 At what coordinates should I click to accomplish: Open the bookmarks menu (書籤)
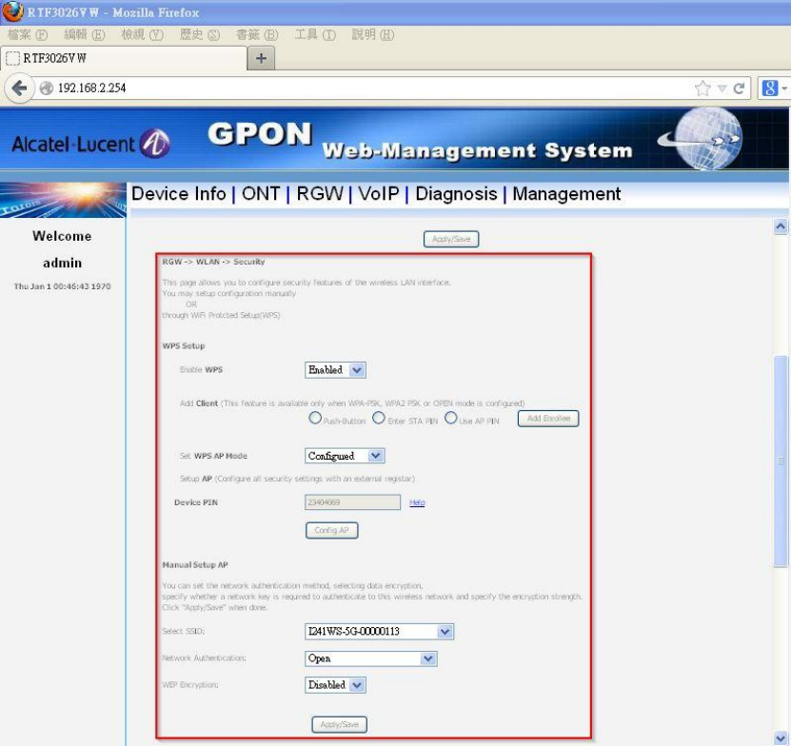pos(257,34)
